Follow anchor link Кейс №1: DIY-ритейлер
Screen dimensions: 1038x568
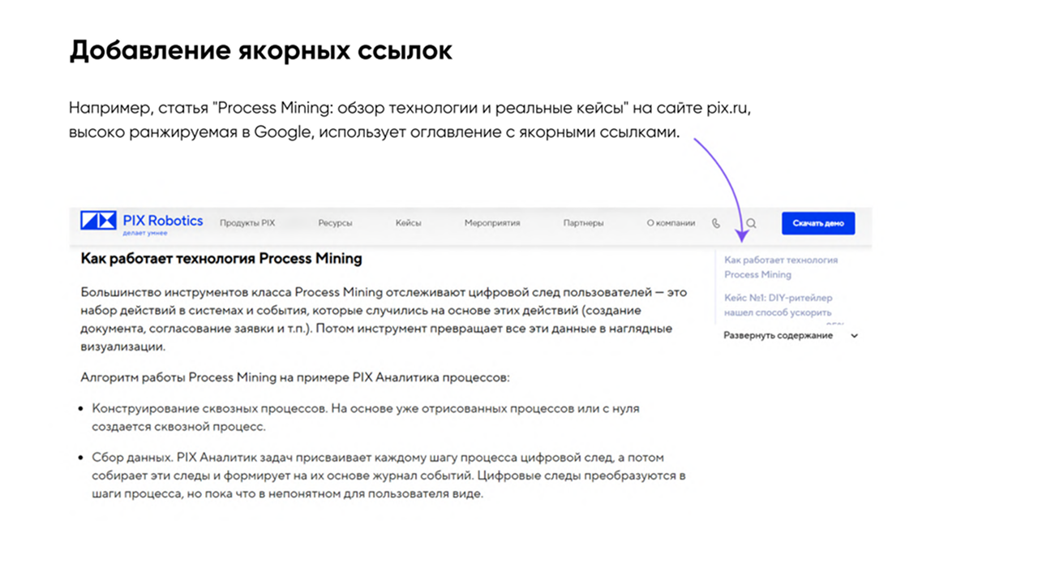click(778, 305)
